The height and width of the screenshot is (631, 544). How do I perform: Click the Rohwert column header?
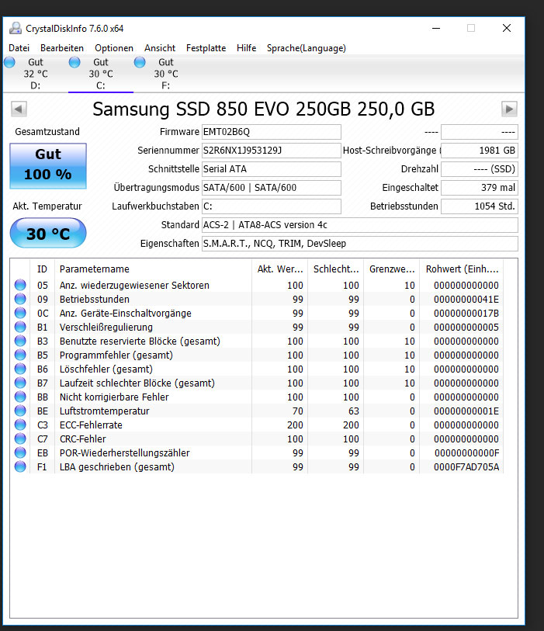462,269
